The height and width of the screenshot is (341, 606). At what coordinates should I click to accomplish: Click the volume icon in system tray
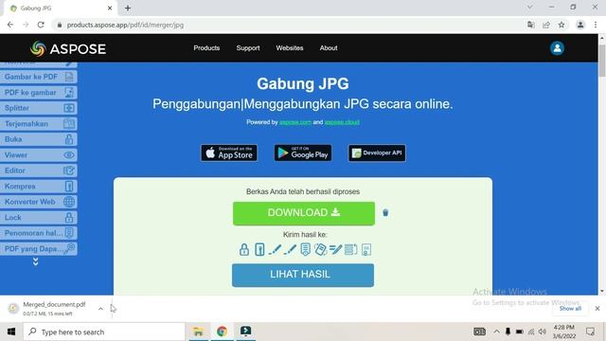pos(543,332)
